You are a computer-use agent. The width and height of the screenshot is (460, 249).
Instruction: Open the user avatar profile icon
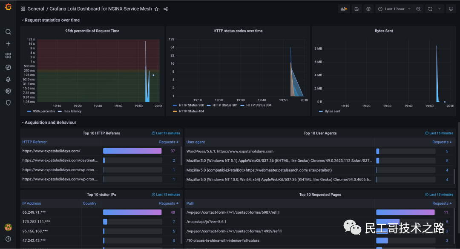[x=8, y=227]
